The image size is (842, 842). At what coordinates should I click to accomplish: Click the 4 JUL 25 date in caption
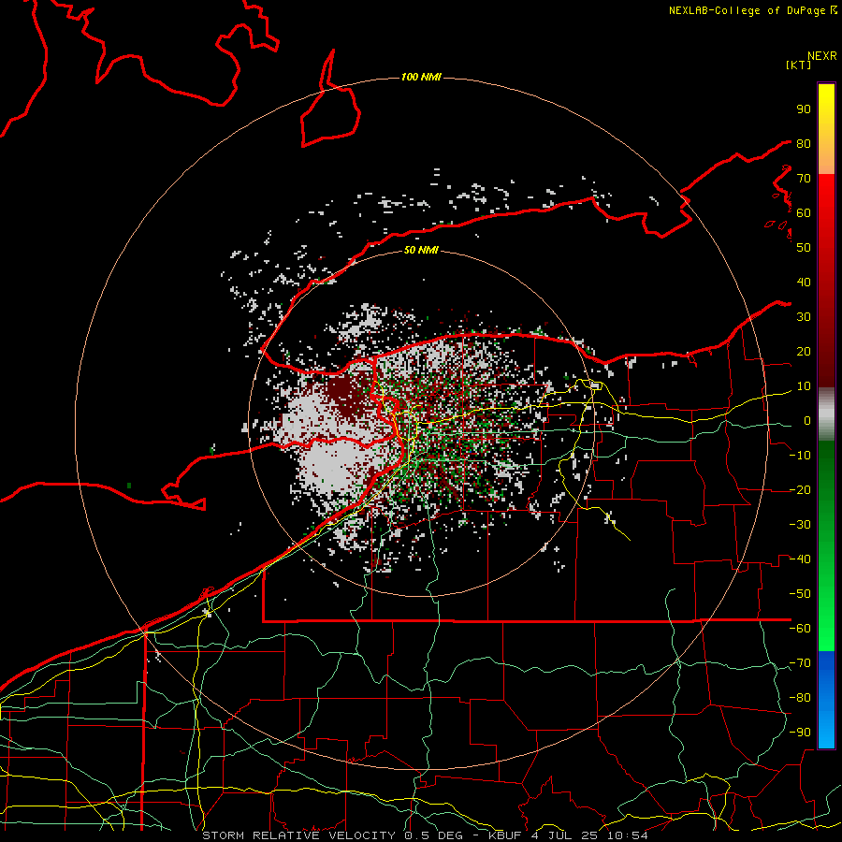tap(565, 835)
